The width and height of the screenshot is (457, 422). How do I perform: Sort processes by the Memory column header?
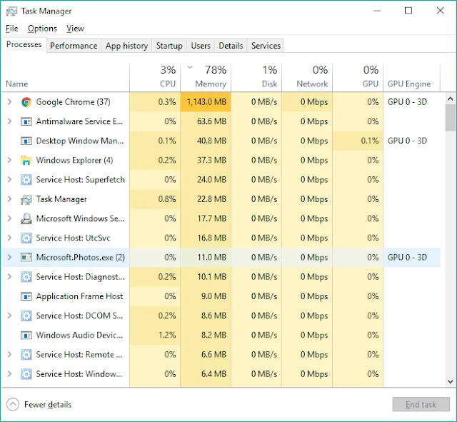[x=206, y=77]
